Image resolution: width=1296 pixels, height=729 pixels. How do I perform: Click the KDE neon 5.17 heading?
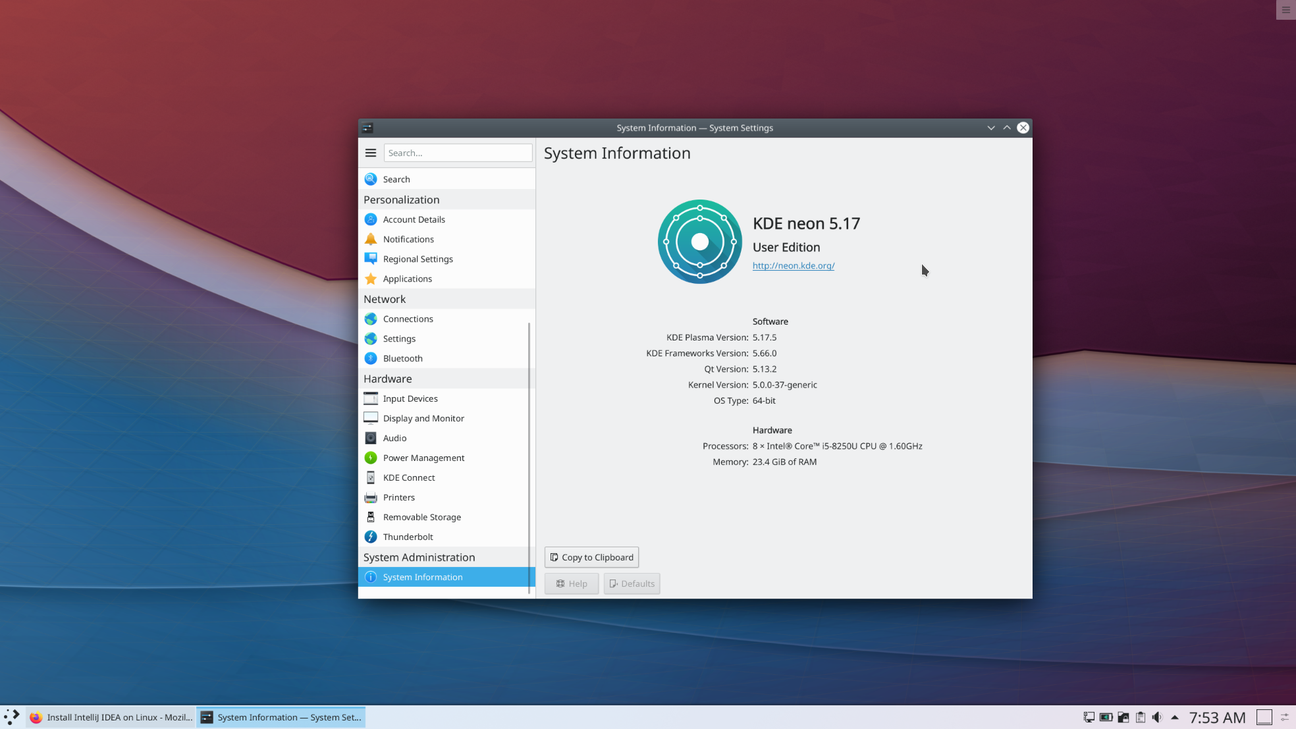[806, 223]
